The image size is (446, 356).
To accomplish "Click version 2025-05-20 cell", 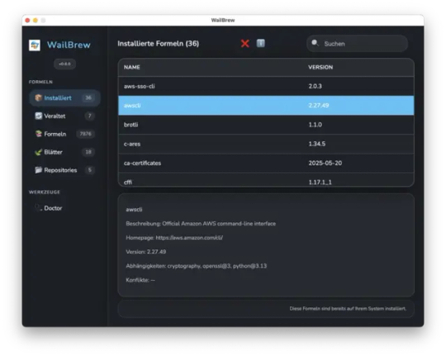I will pyautogui.click(x=325, y=163).
